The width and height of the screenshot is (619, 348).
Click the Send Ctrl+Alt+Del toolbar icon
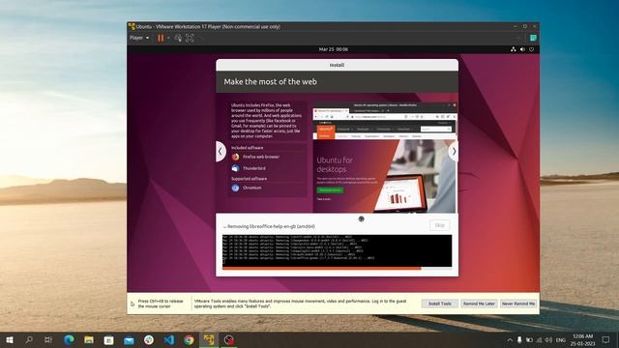[178, 38]
